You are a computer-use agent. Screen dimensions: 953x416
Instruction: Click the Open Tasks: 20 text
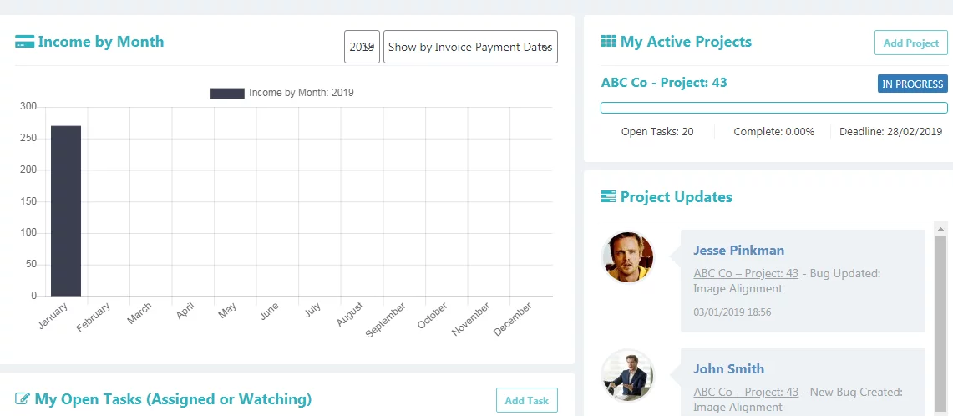[x=657, y=131]
